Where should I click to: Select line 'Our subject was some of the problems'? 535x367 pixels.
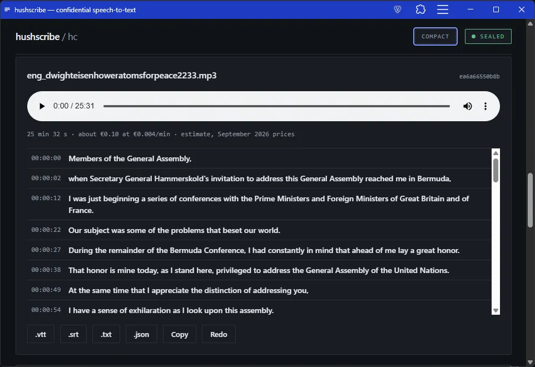175,231
